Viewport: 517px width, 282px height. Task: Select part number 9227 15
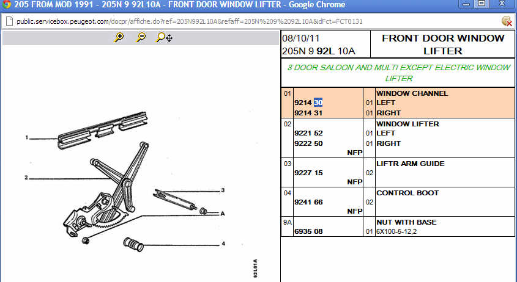click(308, 173)
